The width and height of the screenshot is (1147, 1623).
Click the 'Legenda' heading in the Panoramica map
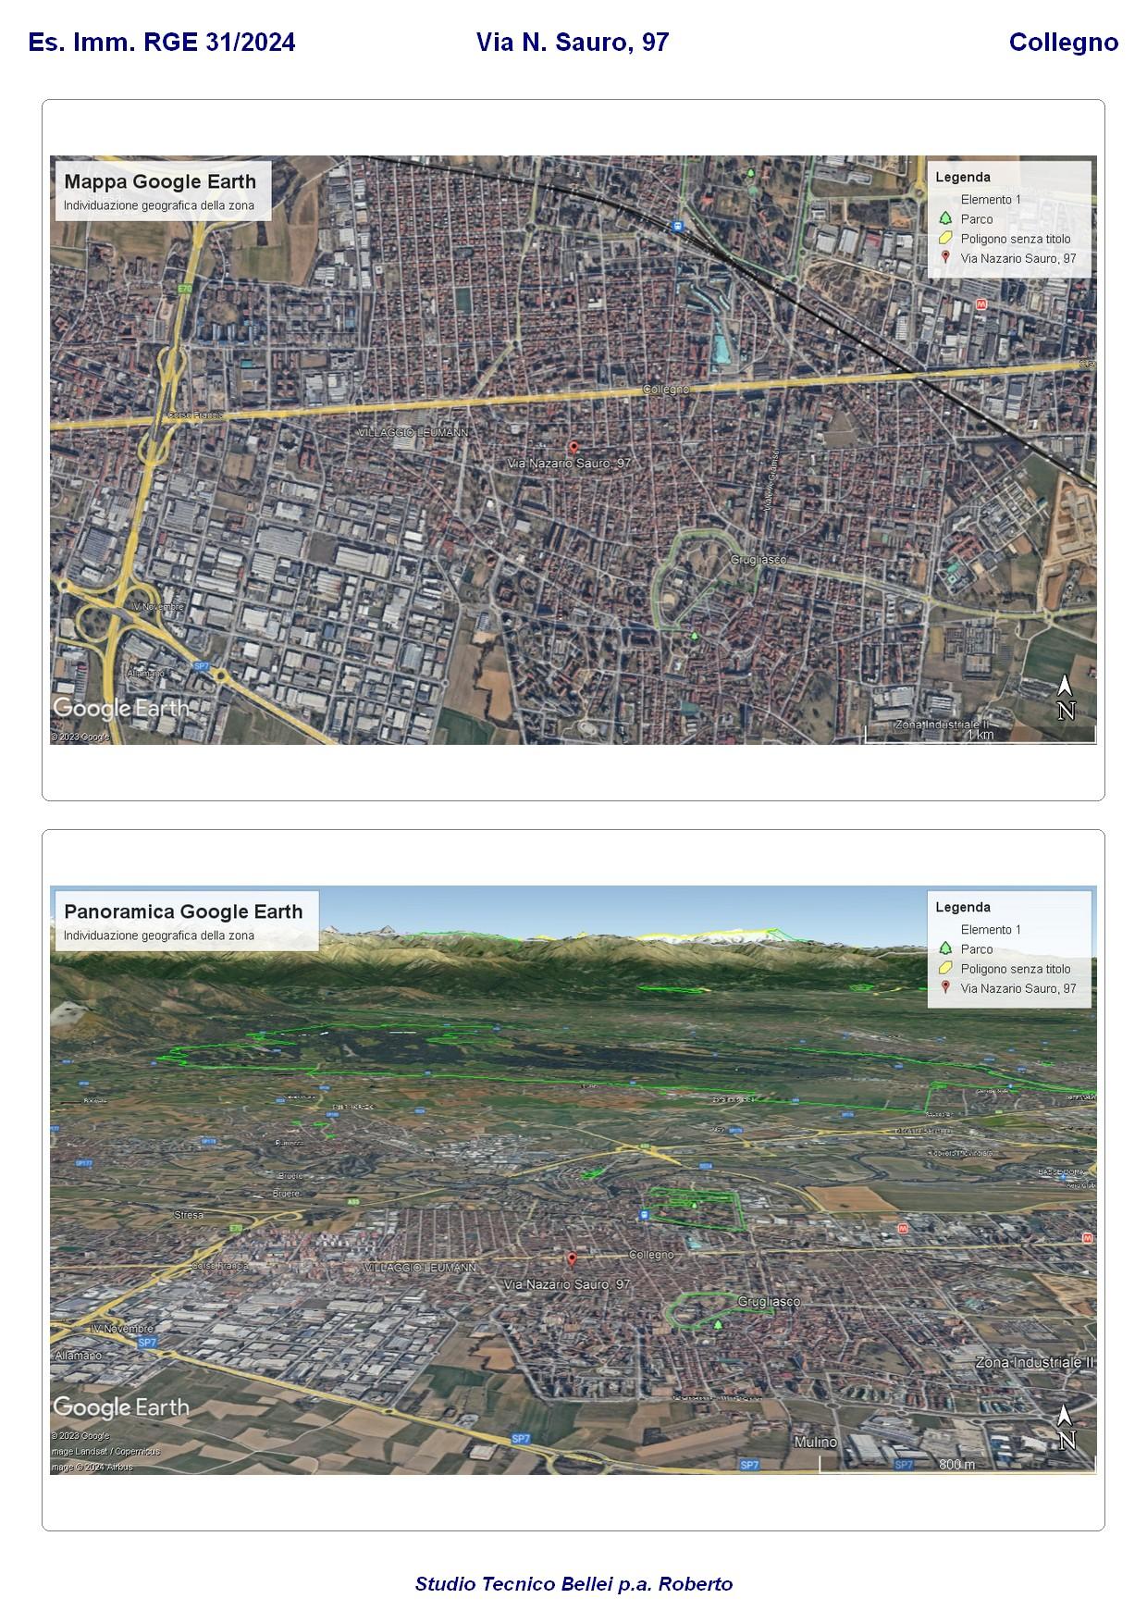(x=963, y=907)
